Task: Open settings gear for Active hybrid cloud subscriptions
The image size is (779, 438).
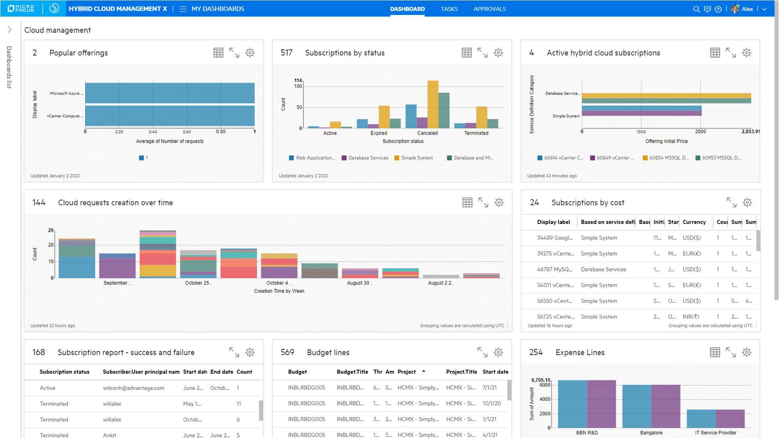Action: click(747, 53)
